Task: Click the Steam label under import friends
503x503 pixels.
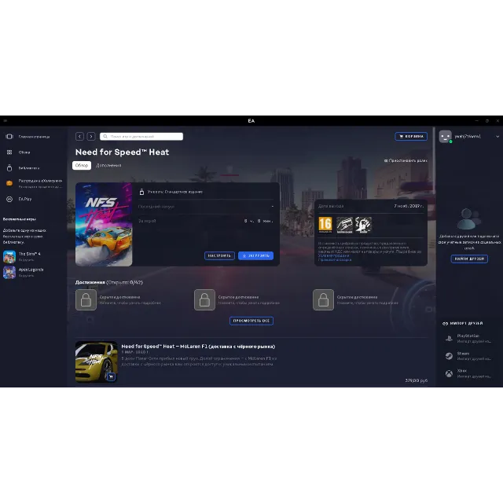Action: click(463, 353)
